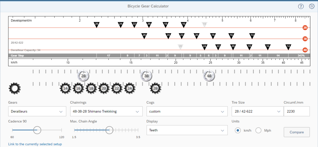Select the 48-tooth chainring sprocket
This screenshot has width=318, height=147.
[x=209, y=76]
